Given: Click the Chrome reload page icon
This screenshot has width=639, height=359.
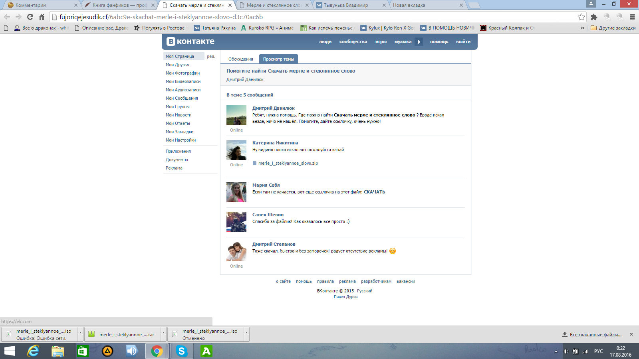Looking at the screenshot, I should click(x=30, y=17).
